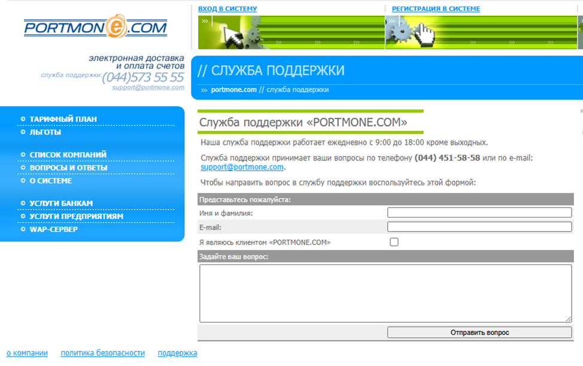
Task: Click inside the question text area
Action: (x=385, y=293)
